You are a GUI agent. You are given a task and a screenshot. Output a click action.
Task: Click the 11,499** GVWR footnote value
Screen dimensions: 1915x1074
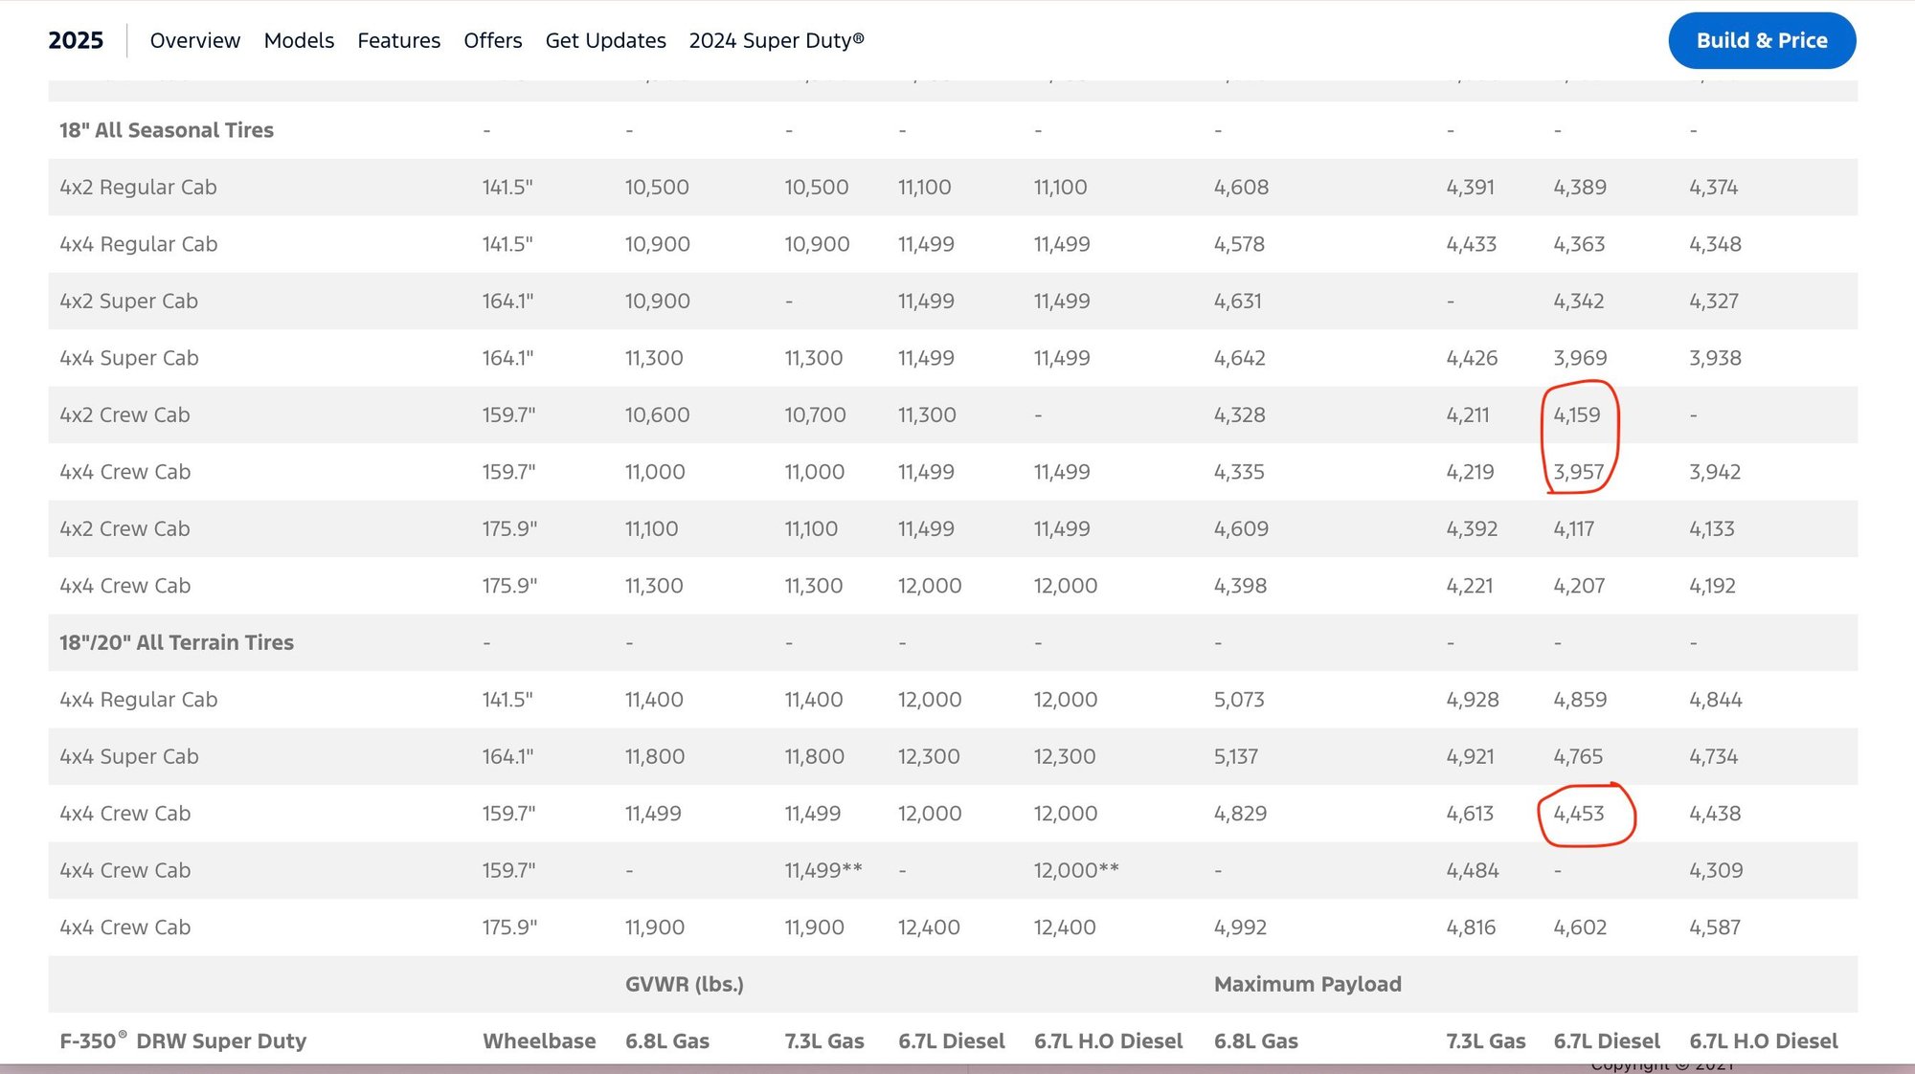point(822,870)
